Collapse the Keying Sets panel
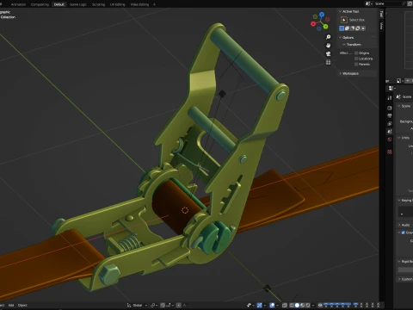413x310 pixels. 399,201
